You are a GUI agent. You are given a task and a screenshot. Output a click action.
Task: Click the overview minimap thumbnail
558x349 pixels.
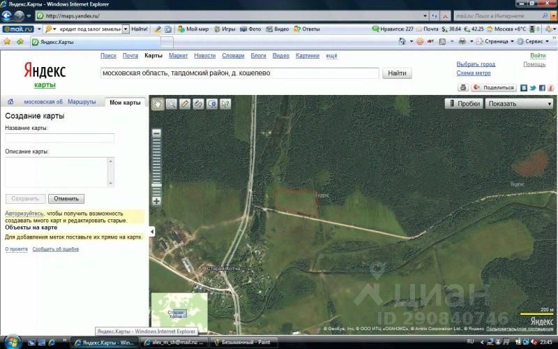tap(179, 313)
